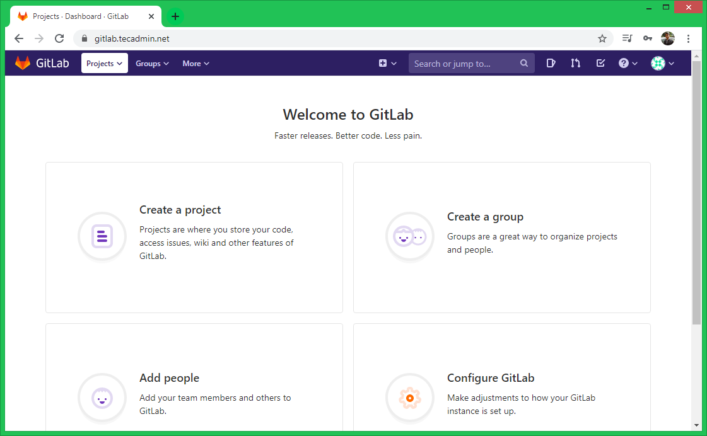Click the 'Add your team members' description
The width and height of the screenshot is (707, 436).
215,404
